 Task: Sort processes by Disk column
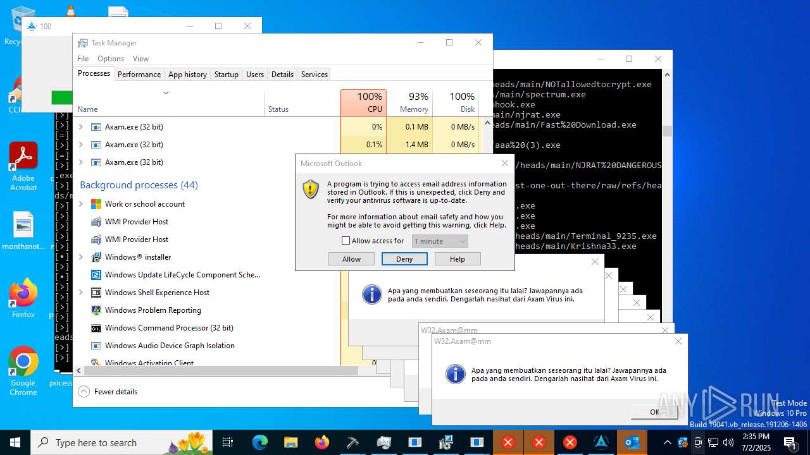456,102
